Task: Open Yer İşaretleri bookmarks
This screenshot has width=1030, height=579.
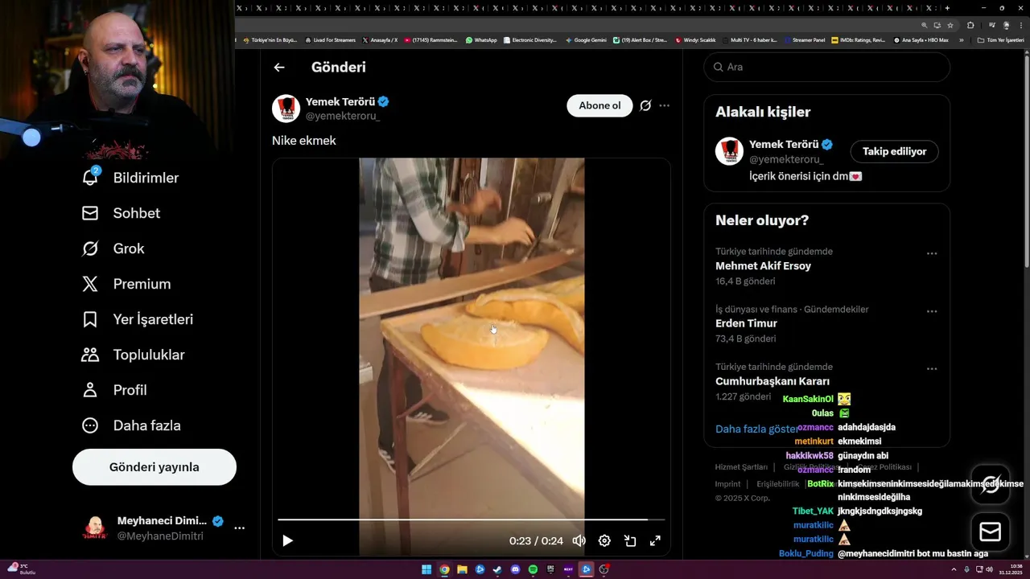Action: pyautogui.click(x=137, y=319)
